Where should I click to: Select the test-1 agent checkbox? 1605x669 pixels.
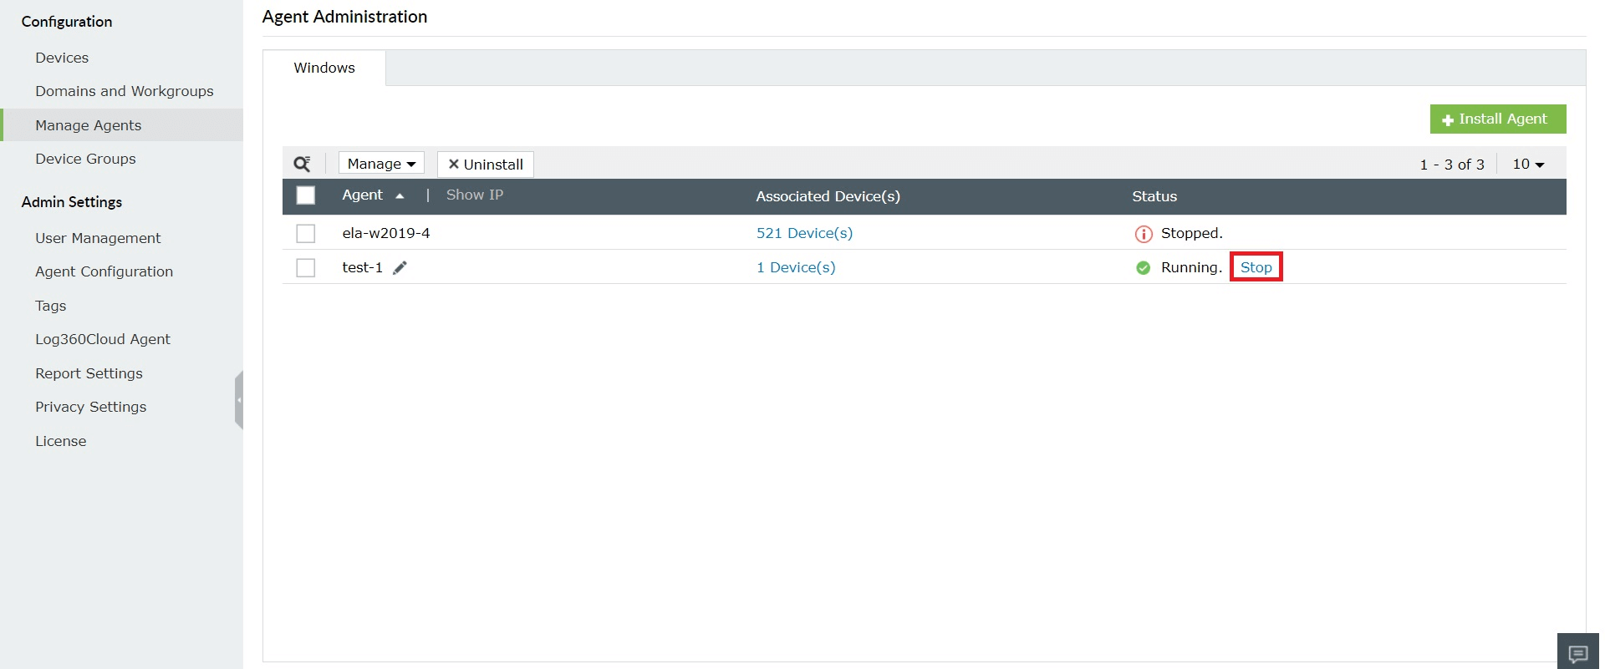(306, 267)
